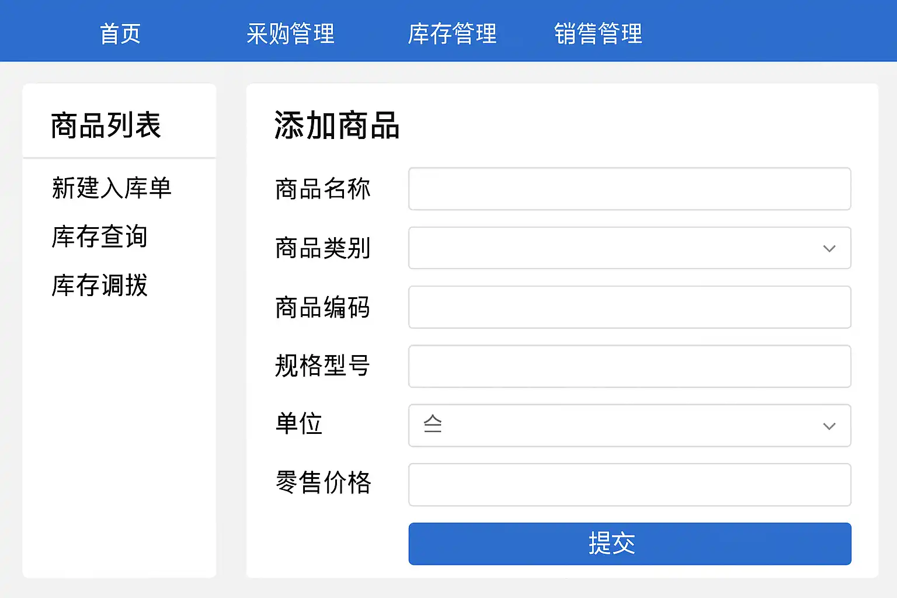Click the 商品名称 field label

pyautogui.click(x=322, y=189)
